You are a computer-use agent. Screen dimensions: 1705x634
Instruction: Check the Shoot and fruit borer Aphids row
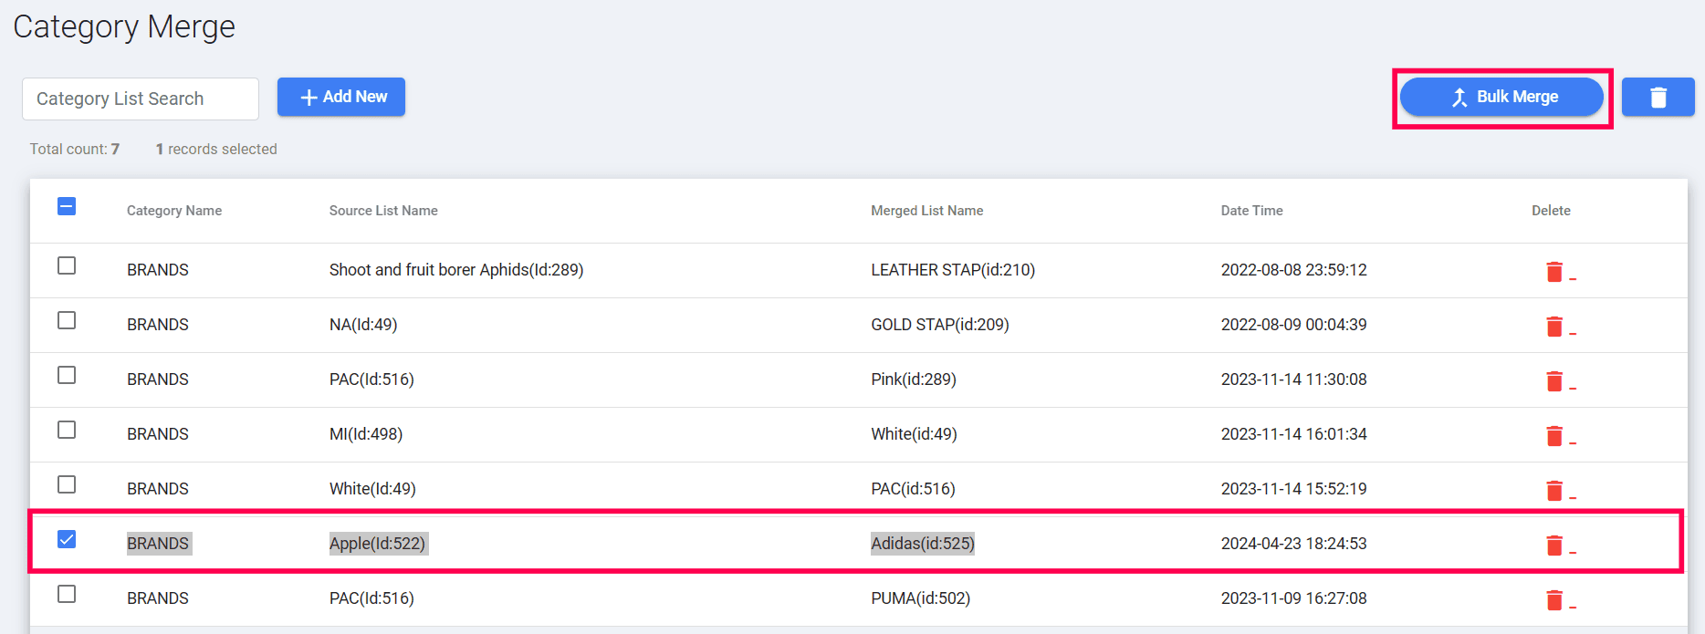tap(67, 265)
